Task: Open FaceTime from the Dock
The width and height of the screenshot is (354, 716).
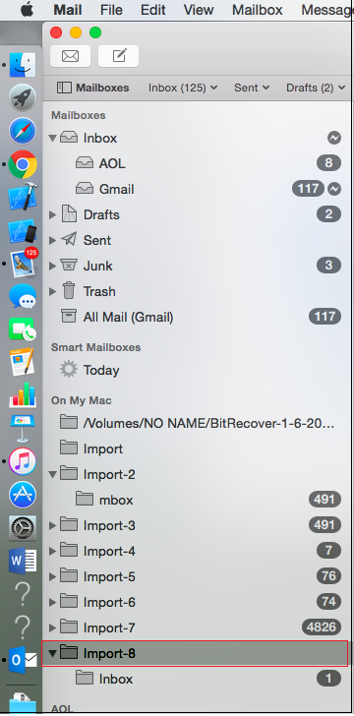Action: pos(23,329)
